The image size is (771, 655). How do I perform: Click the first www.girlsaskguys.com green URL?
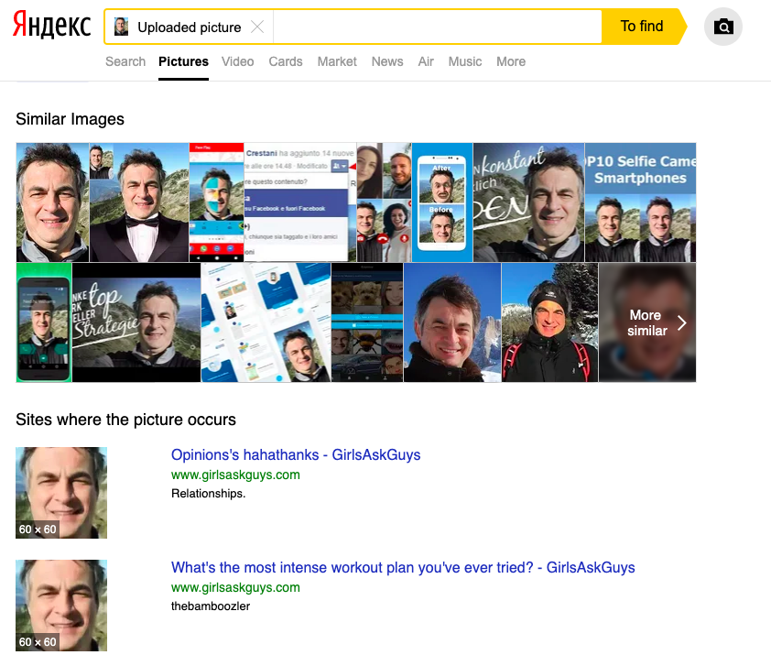[x=235, y=475]
